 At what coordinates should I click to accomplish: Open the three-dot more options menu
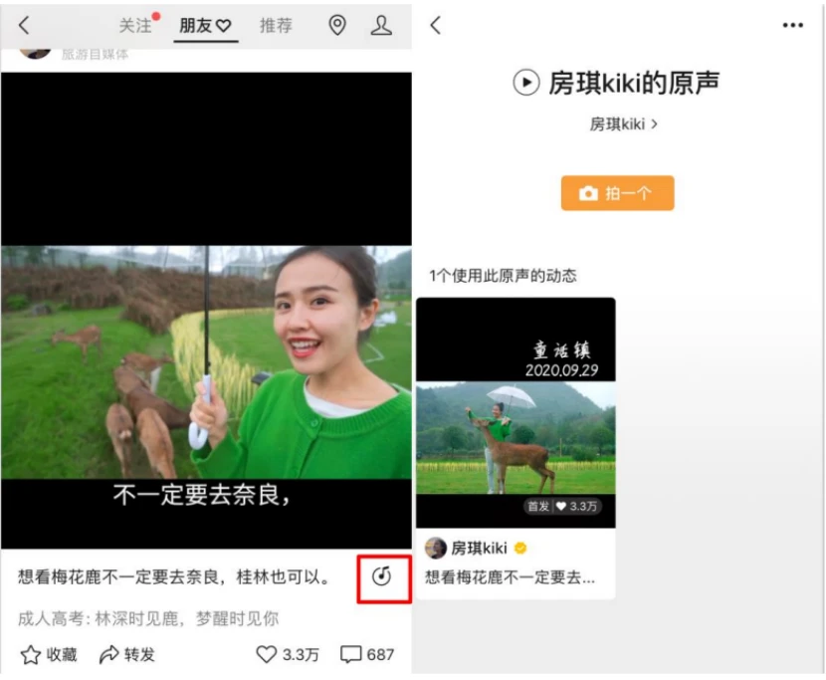[792, 26]
